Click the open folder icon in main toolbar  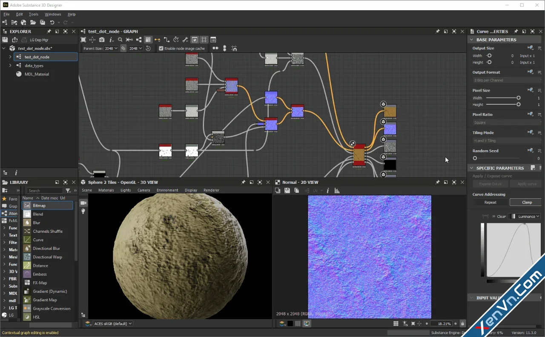(x=33, y=23)
